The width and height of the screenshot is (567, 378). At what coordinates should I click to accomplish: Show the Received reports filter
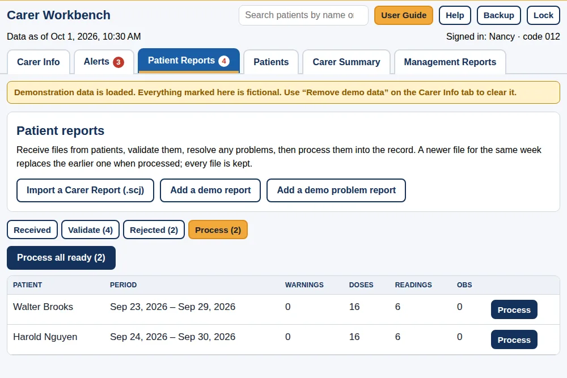click(x=32, y=230)
